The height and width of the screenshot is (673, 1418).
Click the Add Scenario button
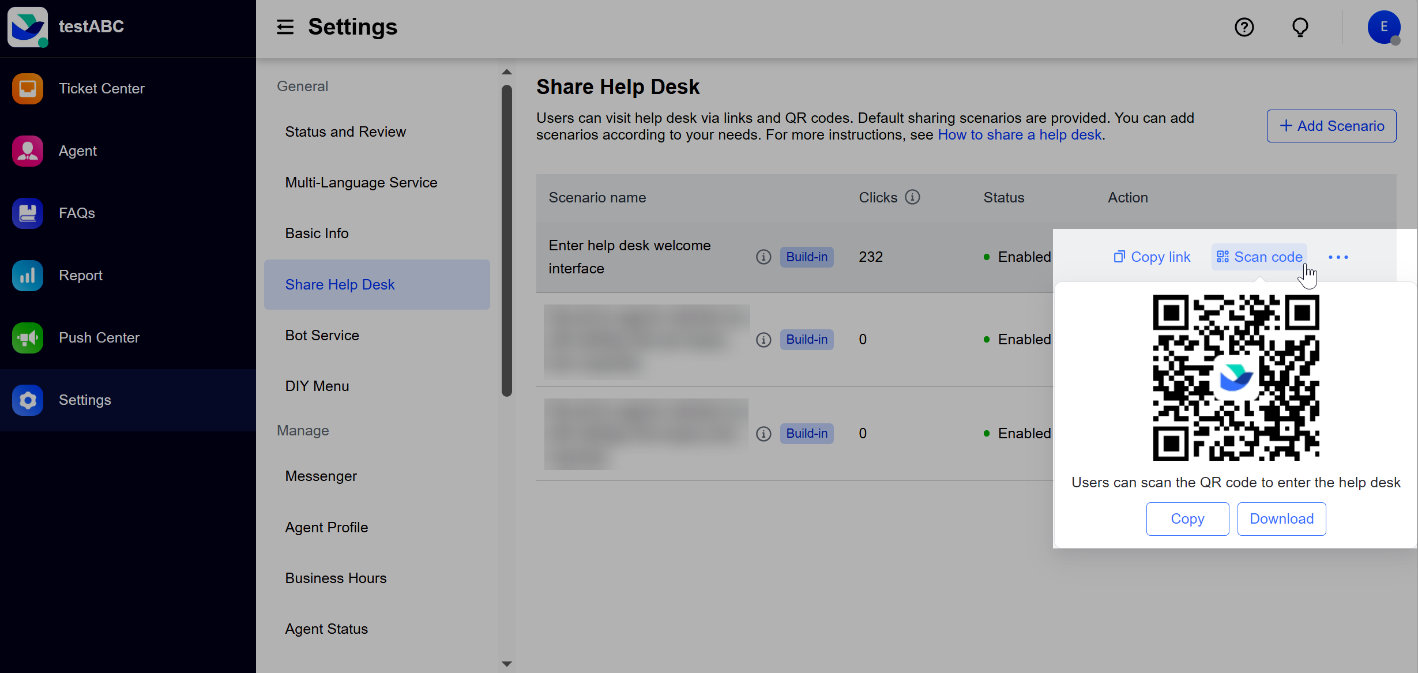click(1331, 126)
